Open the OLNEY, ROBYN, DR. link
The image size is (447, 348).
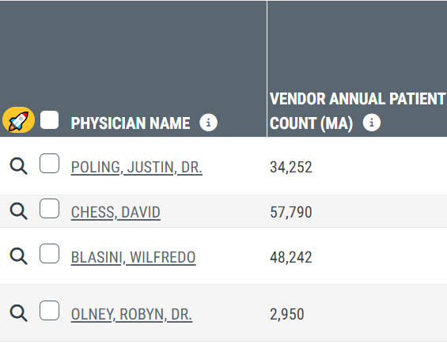[131, 314]
